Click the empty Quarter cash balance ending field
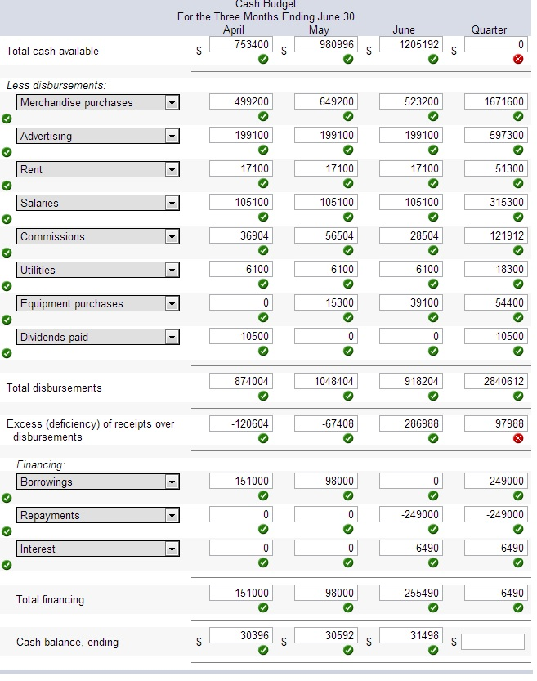This screenshot has height=681, width=537. [x=493, y=642]
